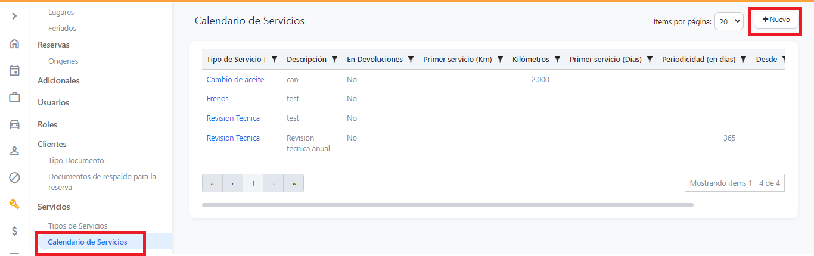Image resolution: width=814 pixels, height=256 pixels.
Task: Click the blocked circle icon
Action: (14, 177)
